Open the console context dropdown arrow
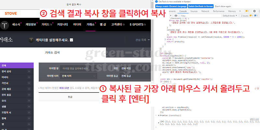Screen dimensions: 260x130 tap(171, 16)
